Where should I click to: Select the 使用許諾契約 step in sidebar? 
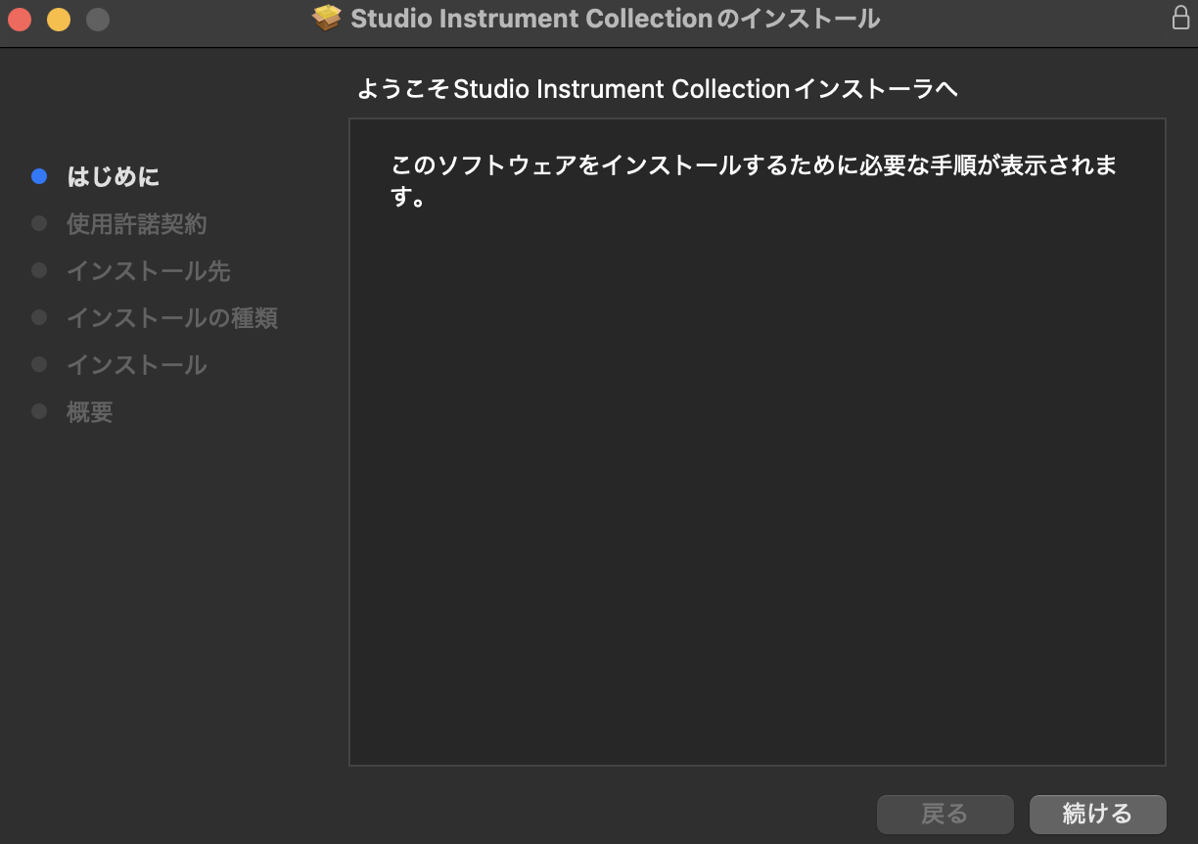point(136,224)
